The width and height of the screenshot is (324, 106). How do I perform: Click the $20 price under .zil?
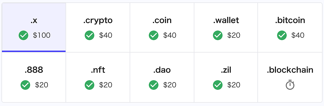coord(234,85)
